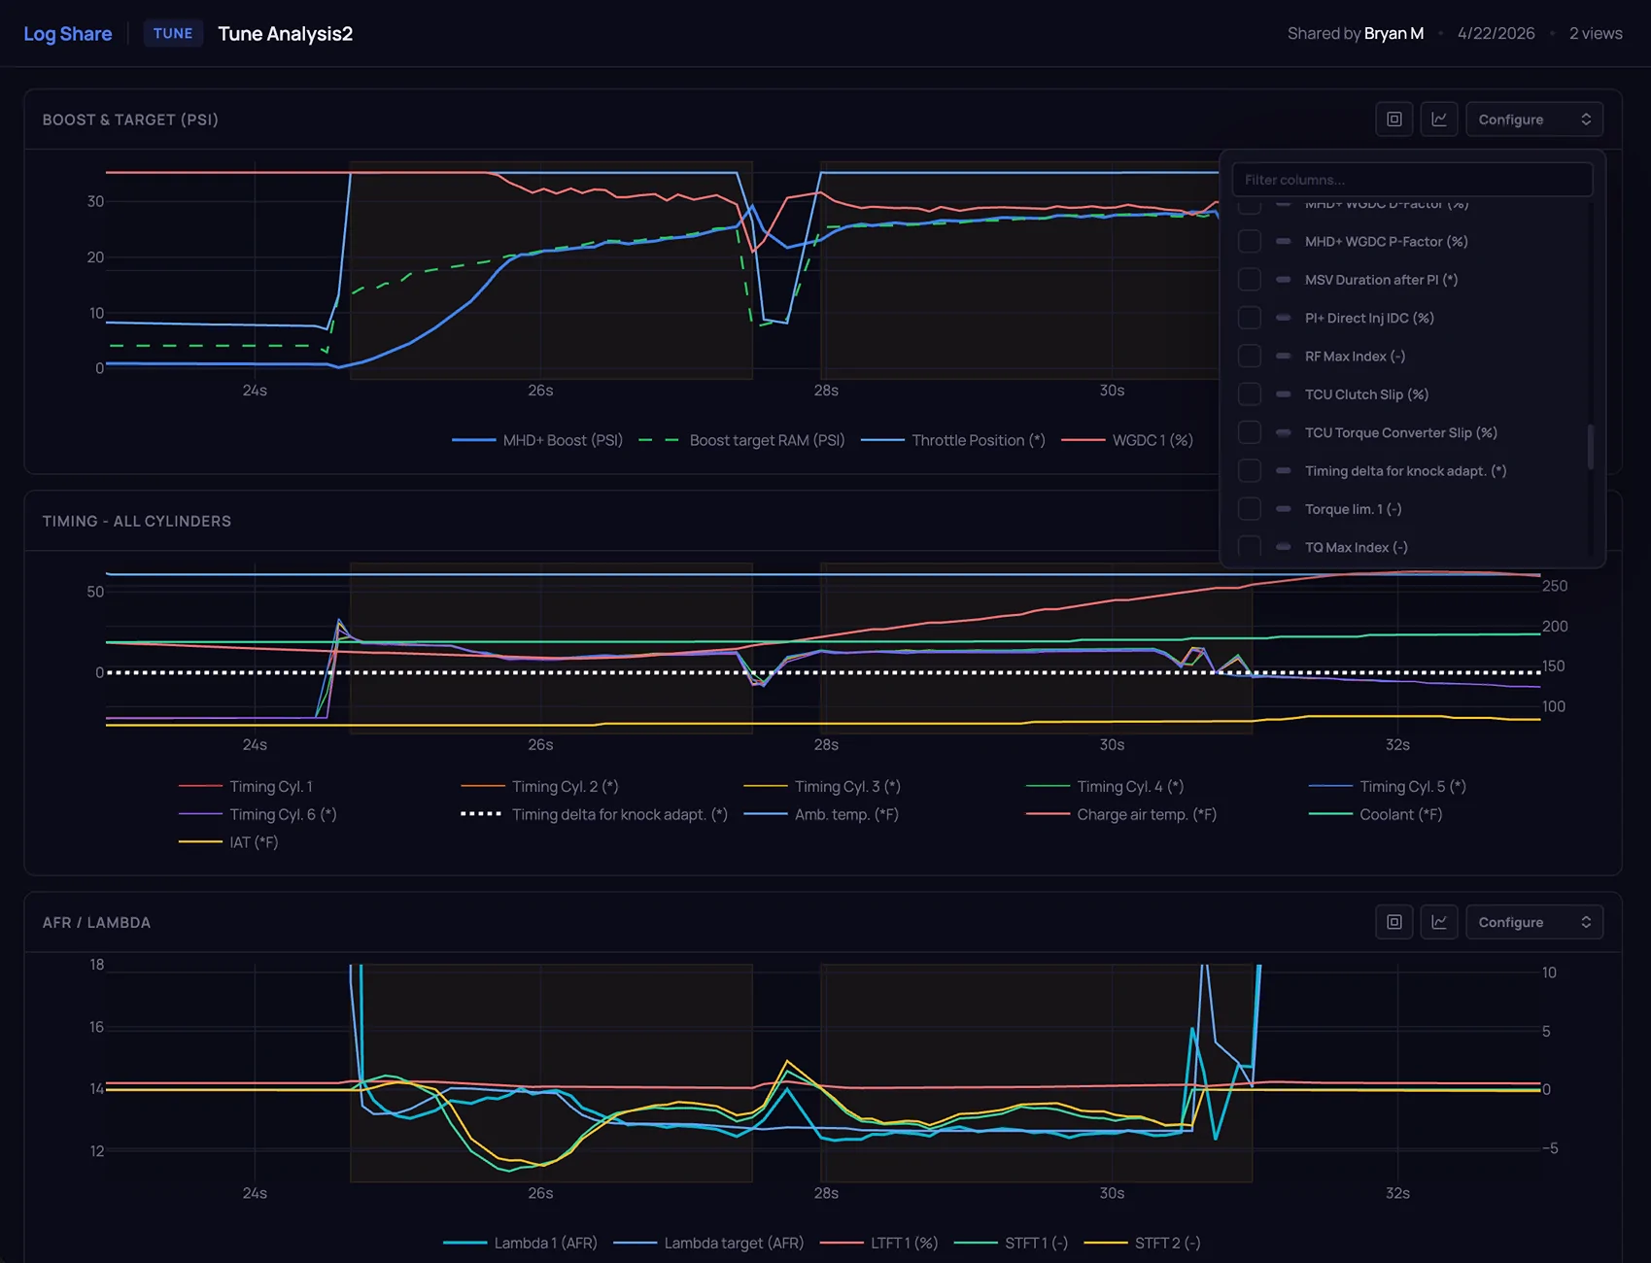
Task: Enable TCU Torque Converter Slip checkbox
Action: pyautogui.click(x=1250, y=432)
